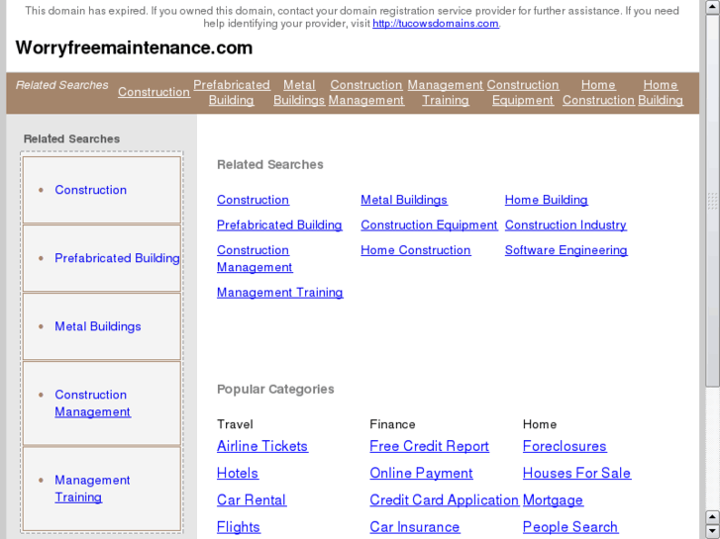Image resolution: width=720 pixels, height=539 pixels.
Task: Click the Software Engineering link
Action: click(x=566, y=250)
